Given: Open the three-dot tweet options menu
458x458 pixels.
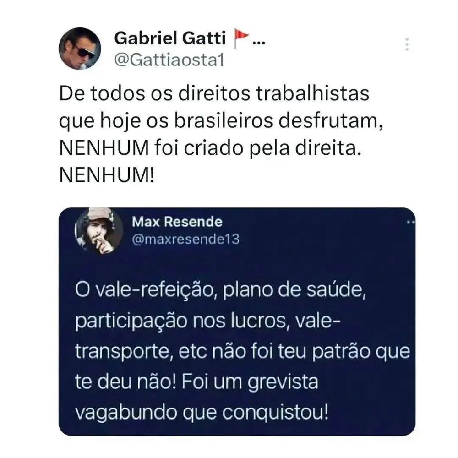Looking at the screenshot, I should pos(407,44).
